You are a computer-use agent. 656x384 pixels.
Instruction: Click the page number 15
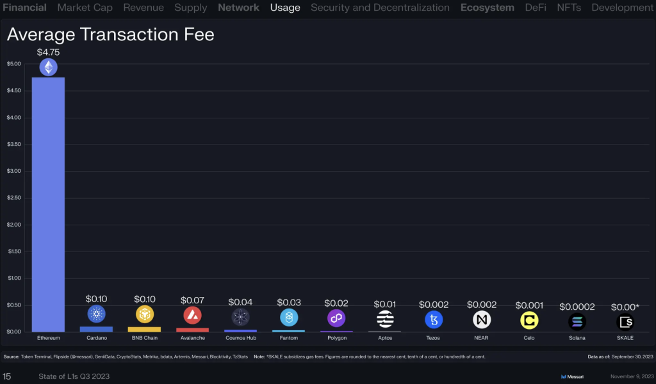pos(6,376)
